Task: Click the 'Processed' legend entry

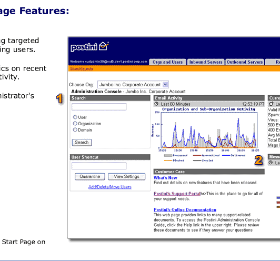Action: [x=176, y=155]
